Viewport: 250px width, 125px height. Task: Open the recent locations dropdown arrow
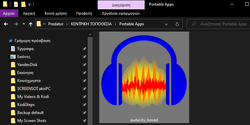pos(24,24)
